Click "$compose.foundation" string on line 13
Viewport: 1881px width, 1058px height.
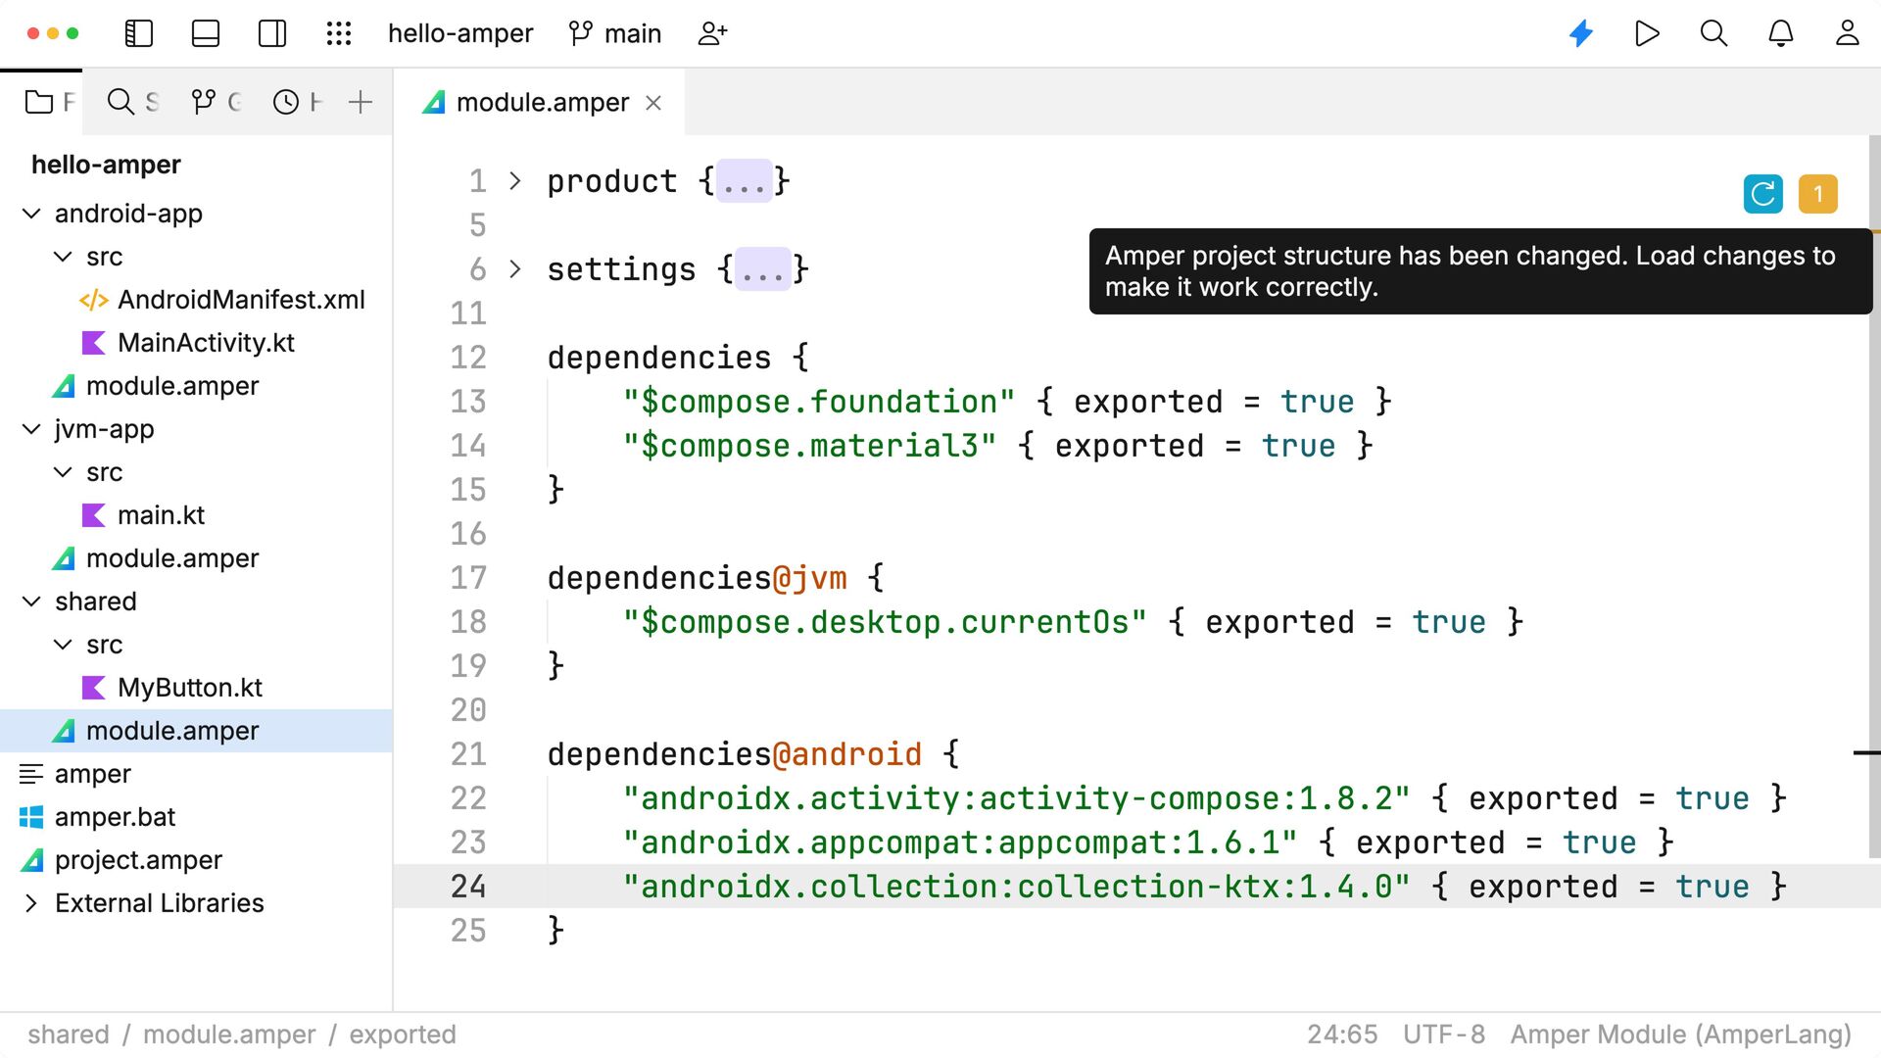(819, 402)
